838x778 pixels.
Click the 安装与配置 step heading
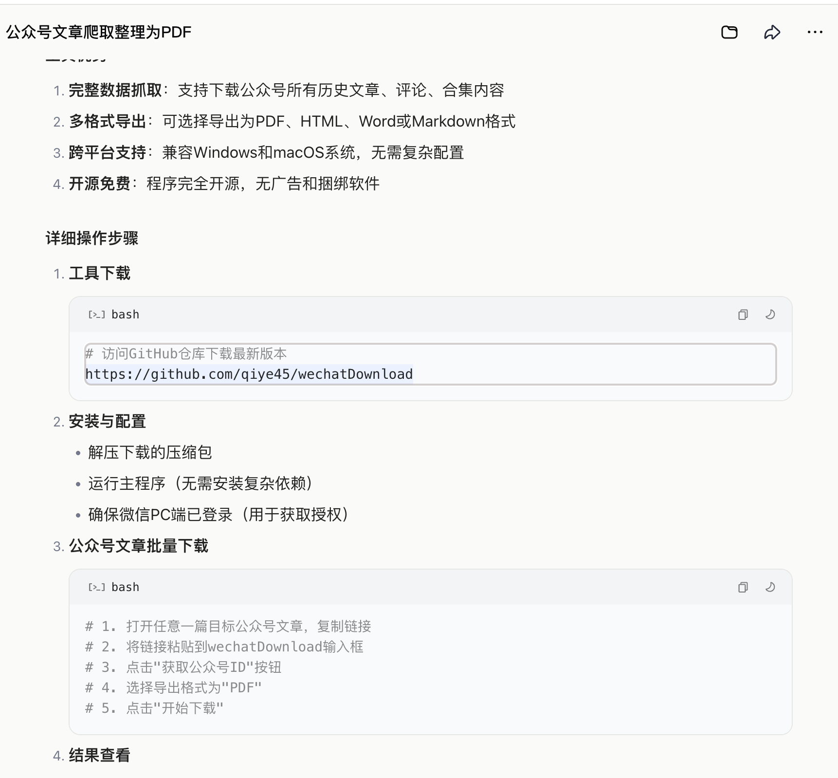[108, 421]
